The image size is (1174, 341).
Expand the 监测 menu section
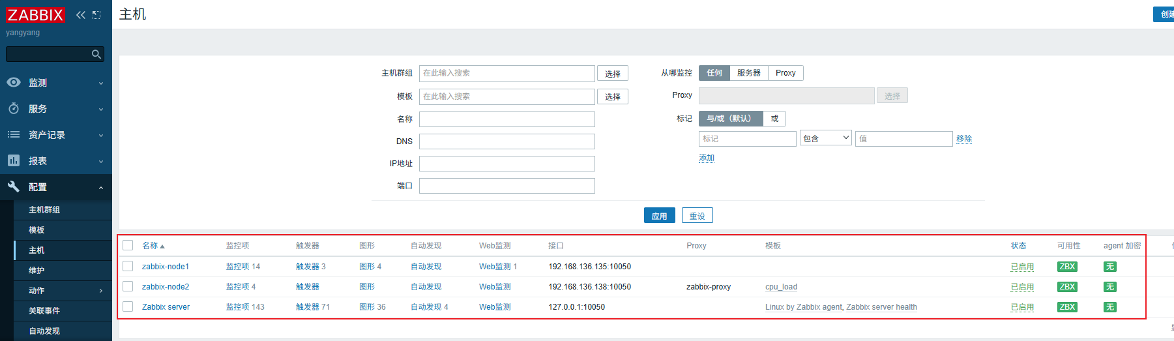coord(101,83)
